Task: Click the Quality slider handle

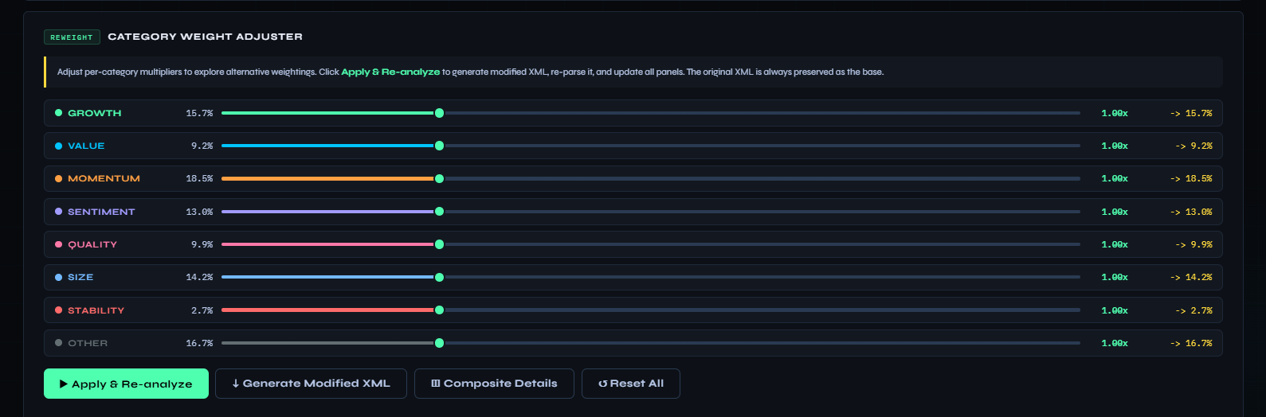Action: point(439,244)
